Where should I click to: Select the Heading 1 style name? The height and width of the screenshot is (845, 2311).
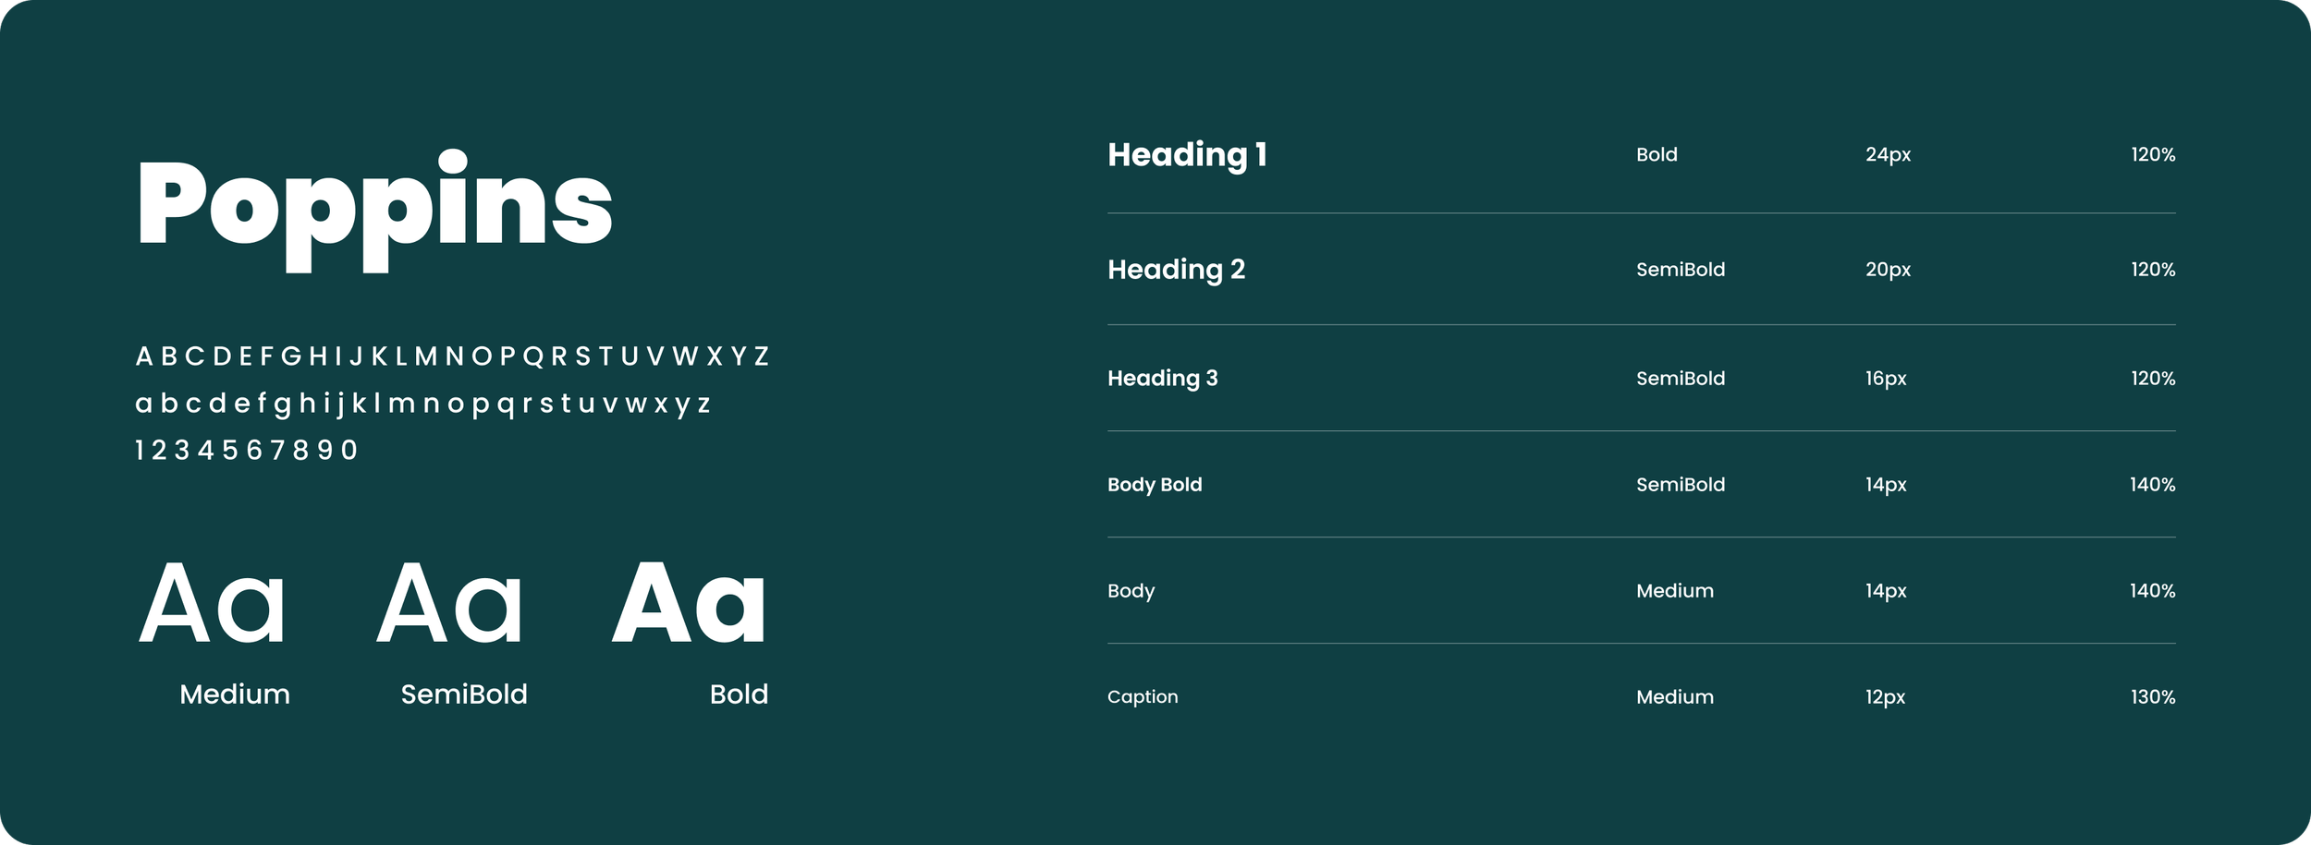[x=1187, y=155]
